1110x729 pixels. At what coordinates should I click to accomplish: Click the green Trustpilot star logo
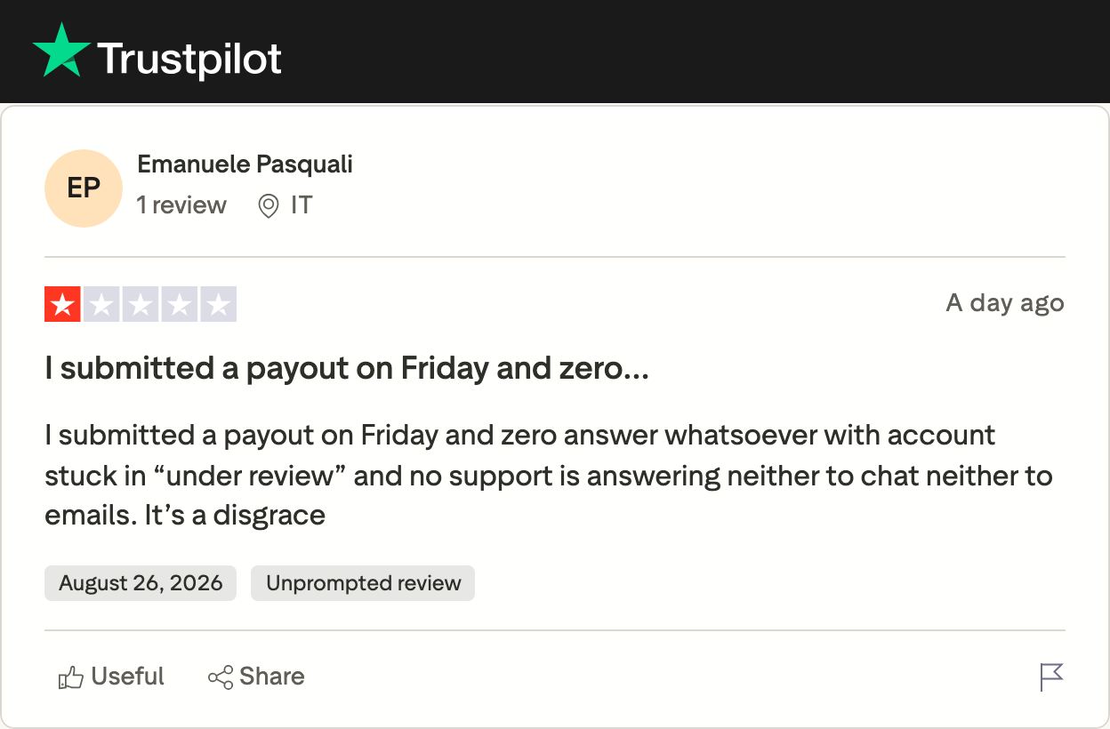click(x=61, y=51)
